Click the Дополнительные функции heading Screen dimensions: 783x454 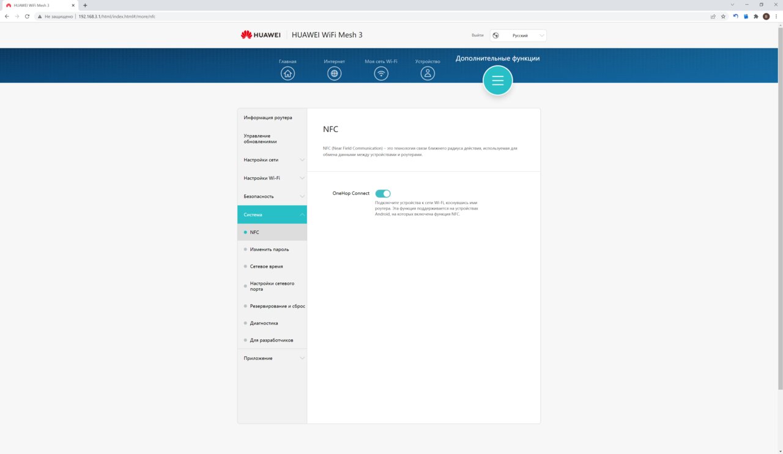click(x=498, y=59)
